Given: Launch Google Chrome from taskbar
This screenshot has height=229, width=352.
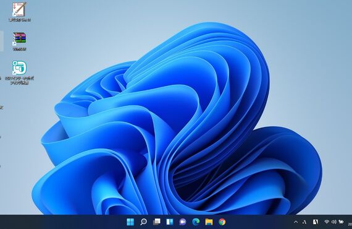Looking at the screenshot, I should click(222, 222).
